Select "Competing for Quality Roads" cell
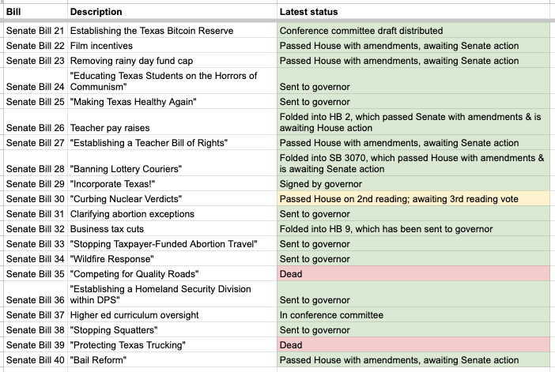Image resolution: width=555 pixels, height=372 pixels. point(172,274)
